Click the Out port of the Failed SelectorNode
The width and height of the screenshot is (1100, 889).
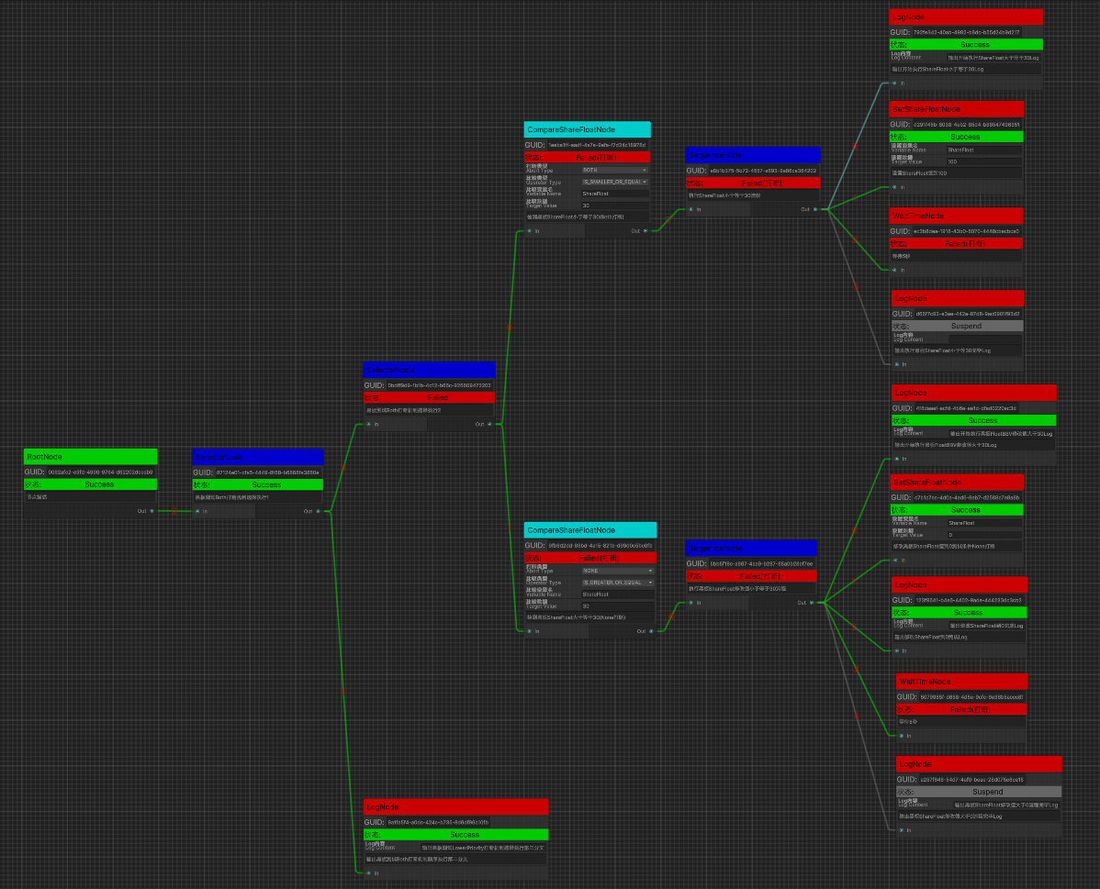[x=489, y=424]
